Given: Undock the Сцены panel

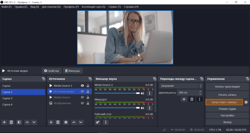Looking at the screenshot, I should coord(43,79).
